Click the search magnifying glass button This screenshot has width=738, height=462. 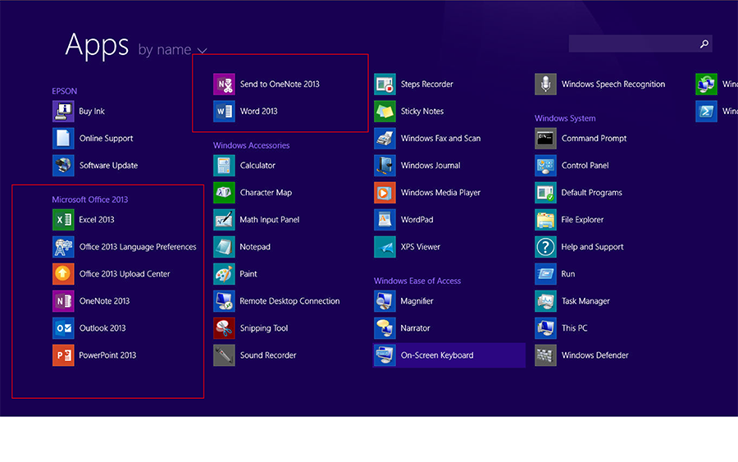pyautogui.click(x=704, y=43)
